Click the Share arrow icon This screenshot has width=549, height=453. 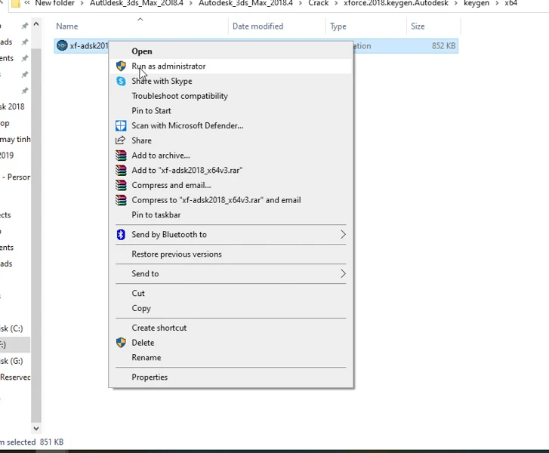click(120, 140)
